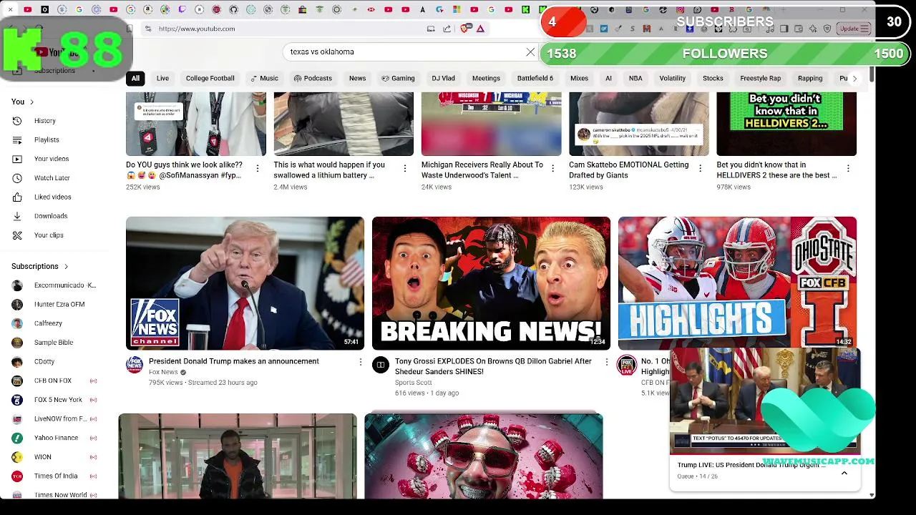Viewport: 916px width, 515px height.
Task: Expand the You section chevron
Action: [x=31, y=102]
